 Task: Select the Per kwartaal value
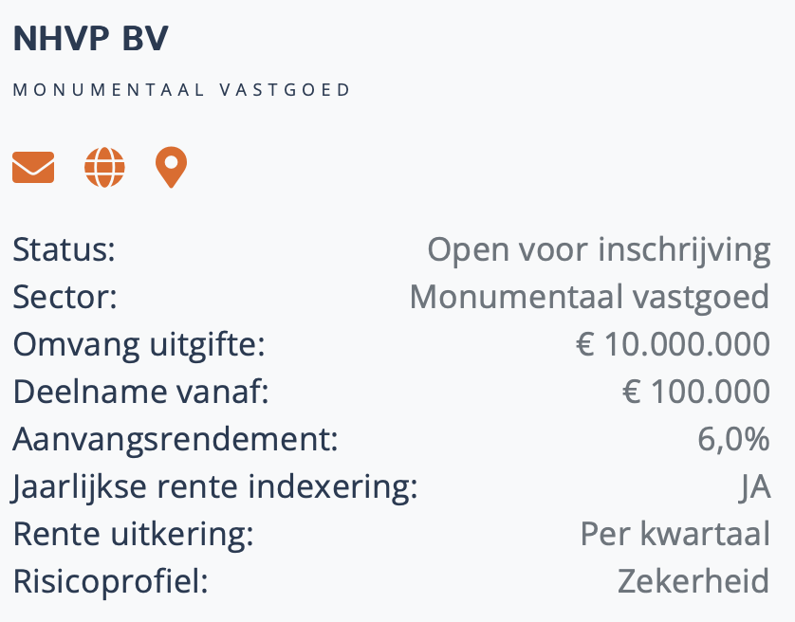pos(675,534)
